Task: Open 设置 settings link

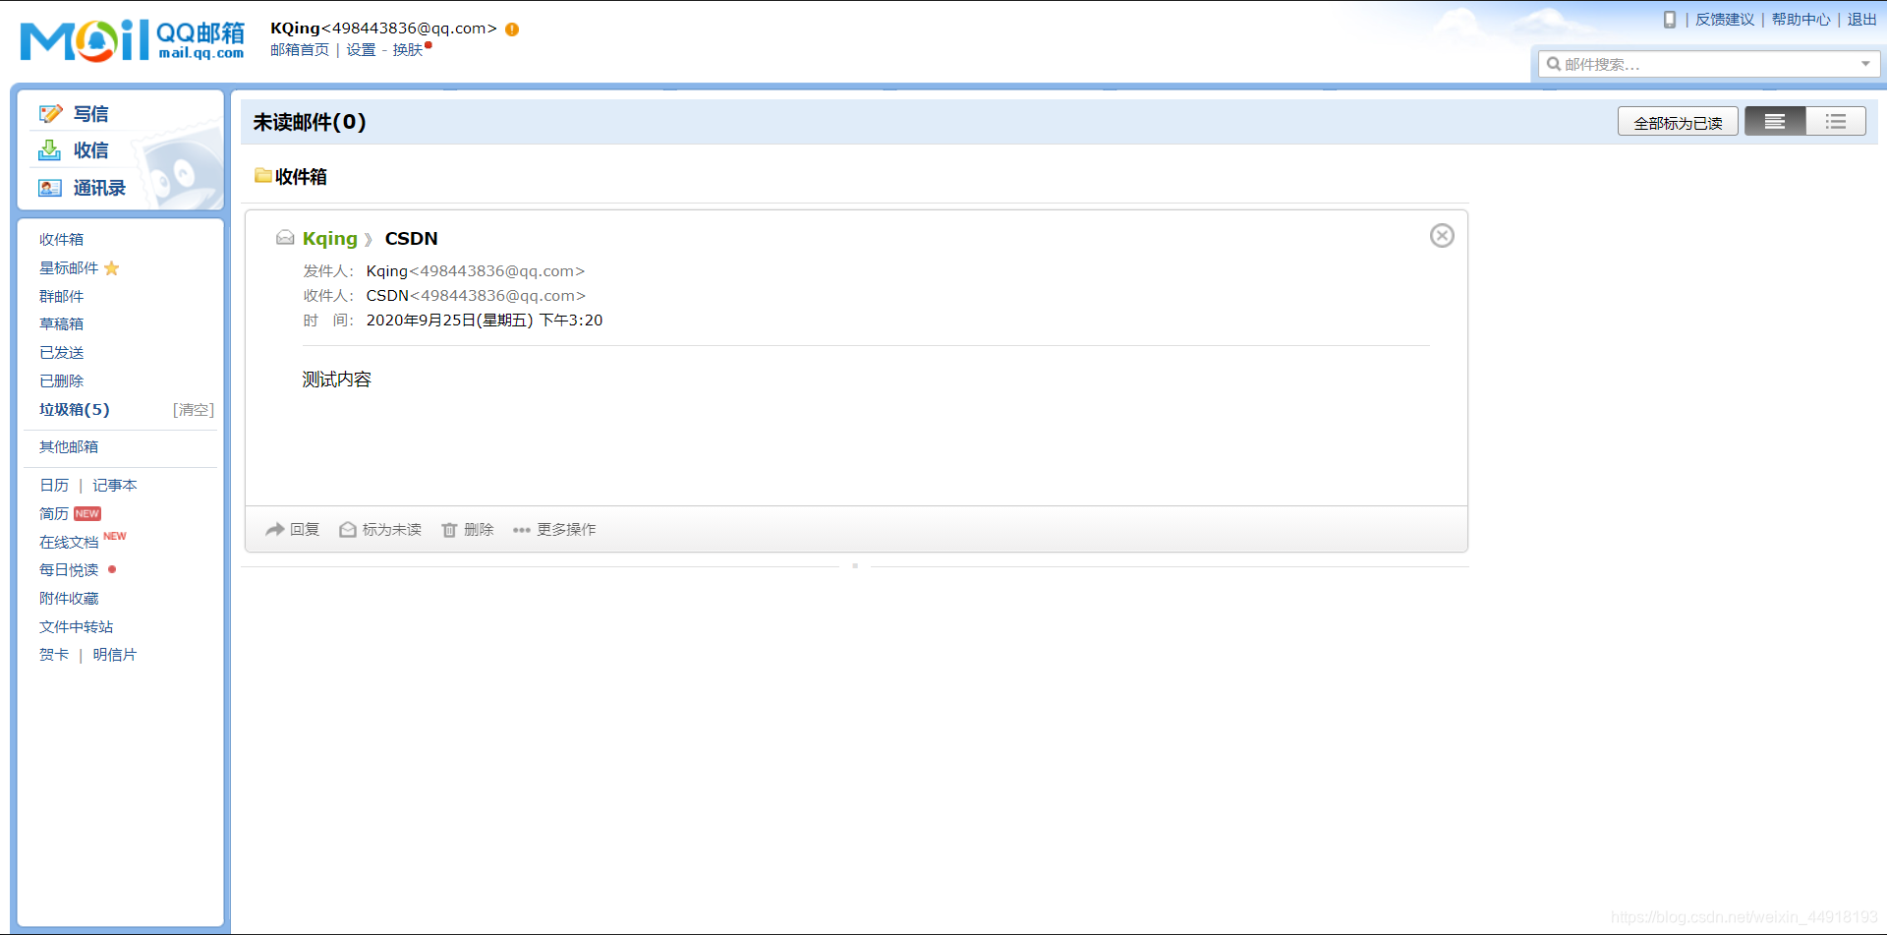Action: tap(361, 50)
